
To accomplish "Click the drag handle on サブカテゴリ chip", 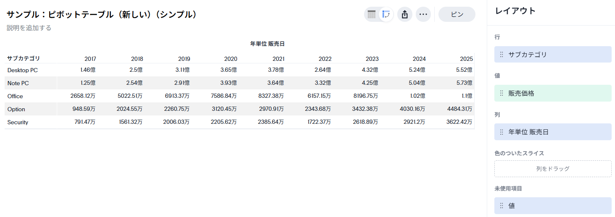I will 502,55.
